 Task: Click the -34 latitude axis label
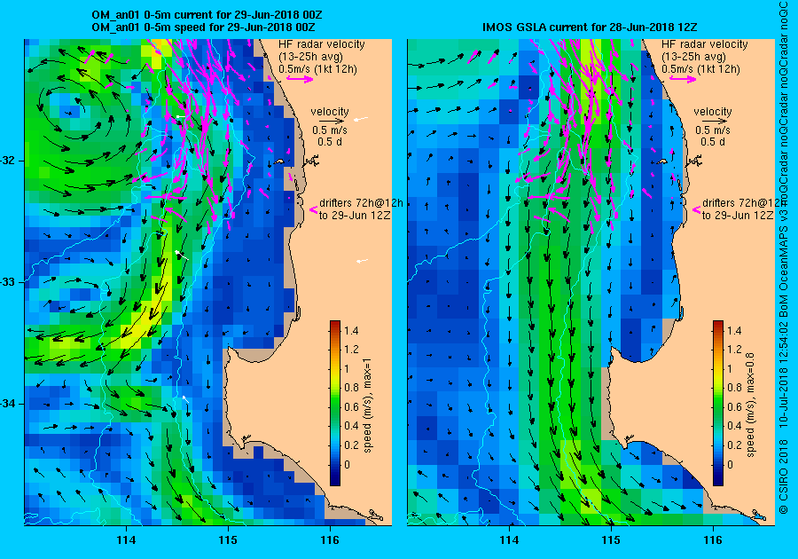click(9, 404)
